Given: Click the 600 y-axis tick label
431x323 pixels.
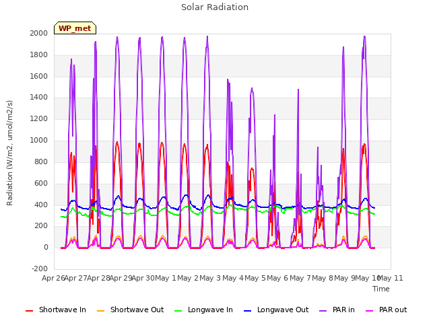Looking at the screenshot, I should (41, 183).
